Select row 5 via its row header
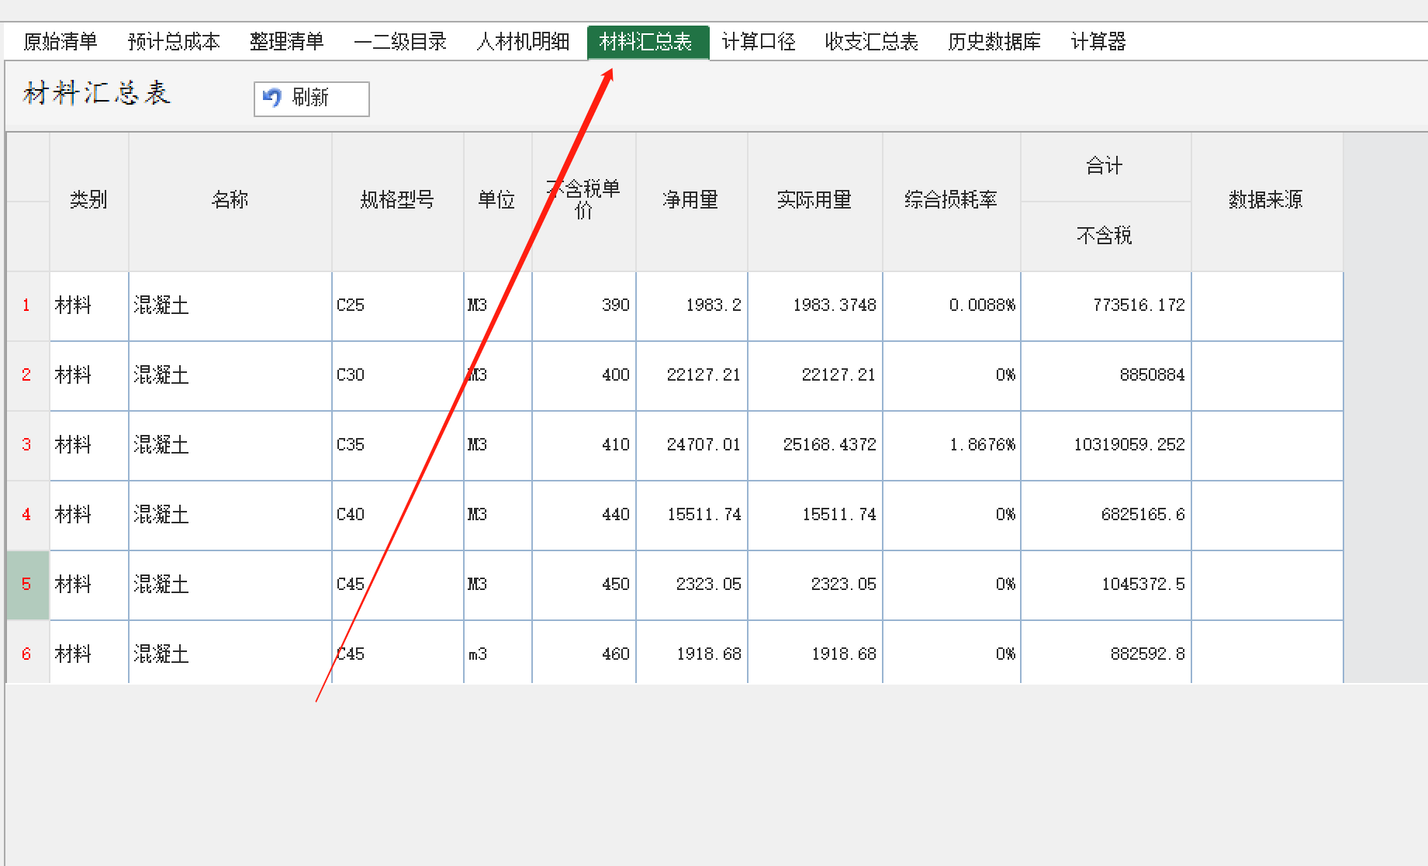Screen dimensions: 1428x866 pos(27,585)
